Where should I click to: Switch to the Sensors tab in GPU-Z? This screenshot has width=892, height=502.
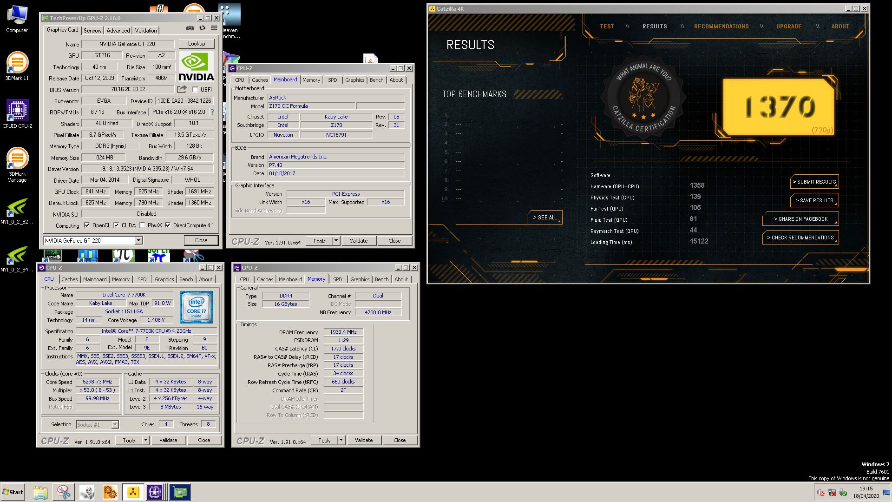[92, 30]
